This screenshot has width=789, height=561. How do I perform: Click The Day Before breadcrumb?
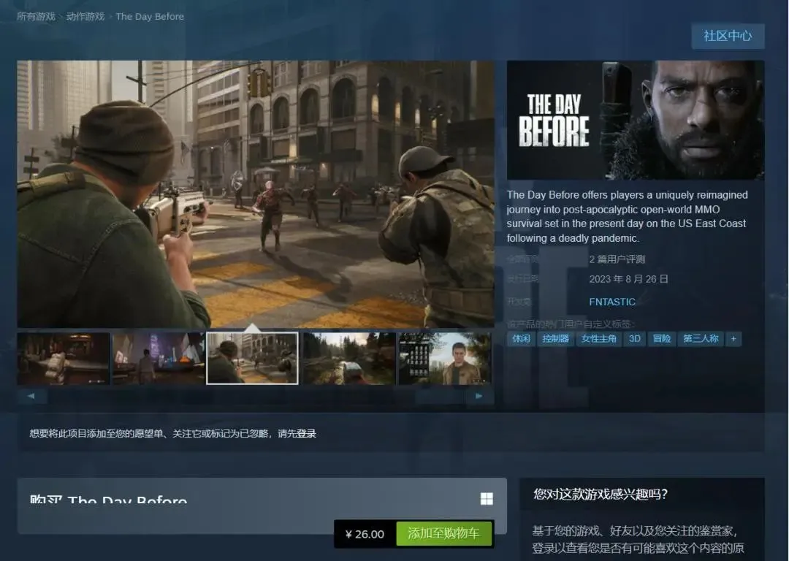(x=150, y=17)
